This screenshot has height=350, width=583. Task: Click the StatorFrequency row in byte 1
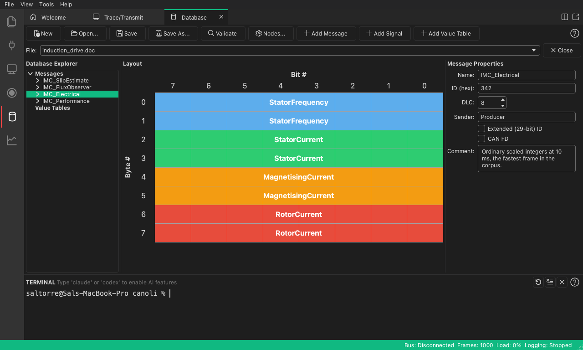pyautogui.click(x=299, y=121)
